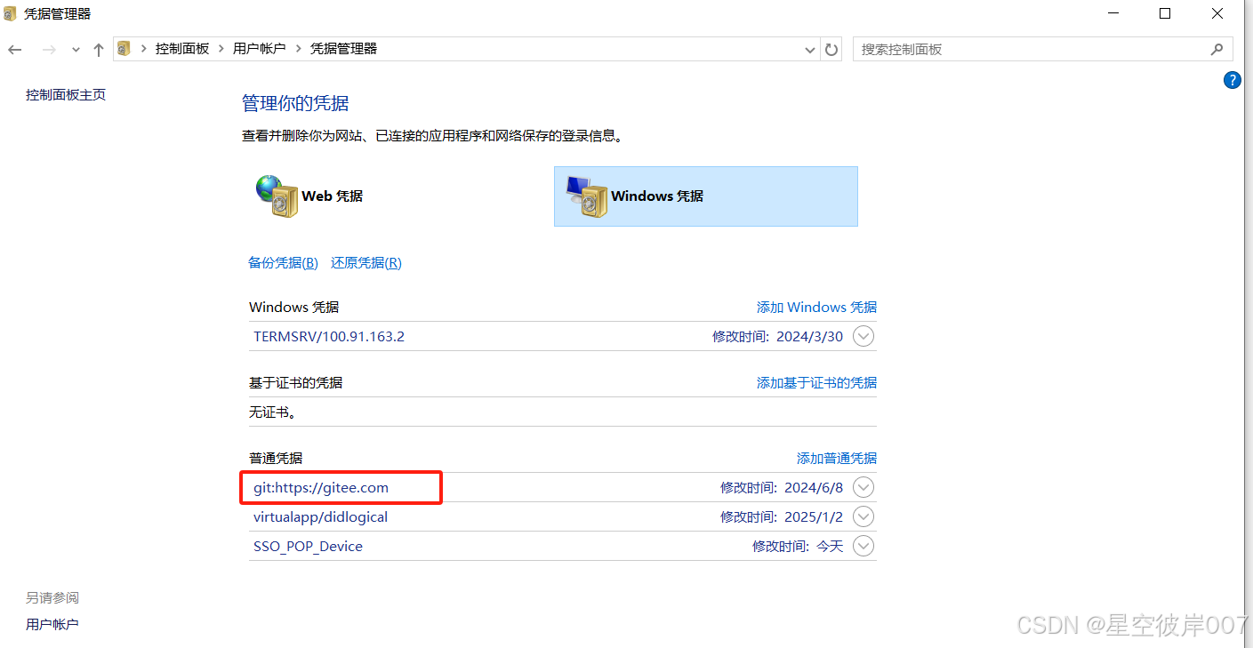Click the address bar location icon
Image resolution: width=1253 pixels, height=648 pixels.
pyautogui.click(x=124, y=49)
